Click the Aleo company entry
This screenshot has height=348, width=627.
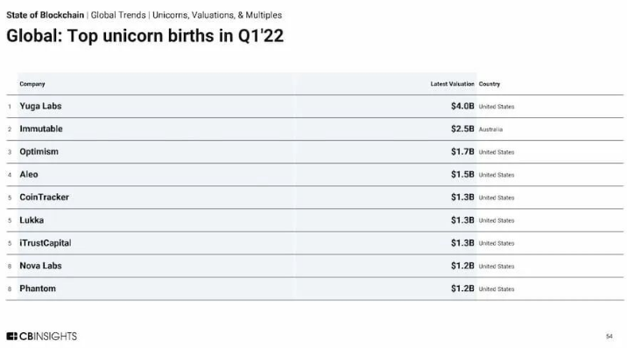(x=29, y=174)
